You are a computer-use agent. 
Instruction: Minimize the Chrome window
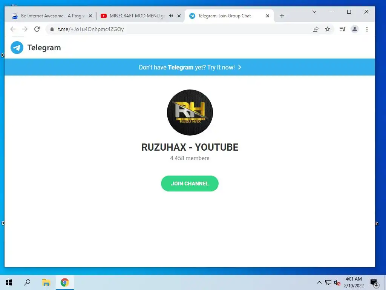(332, 12)
